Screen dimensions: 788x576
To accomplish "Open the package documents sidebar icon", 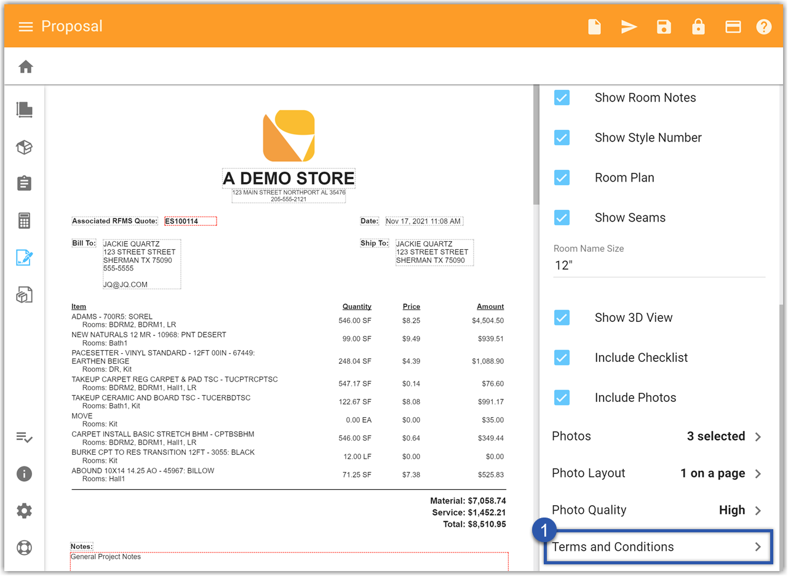I will pos(24,295).
